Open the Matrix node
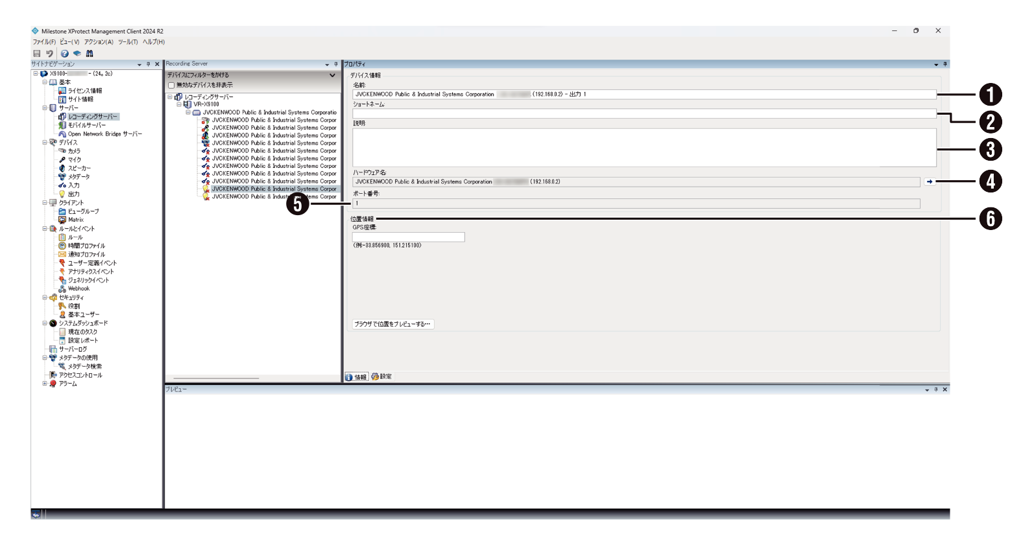Viewport: 1034px width, 545px height. [x=76, y=220]
